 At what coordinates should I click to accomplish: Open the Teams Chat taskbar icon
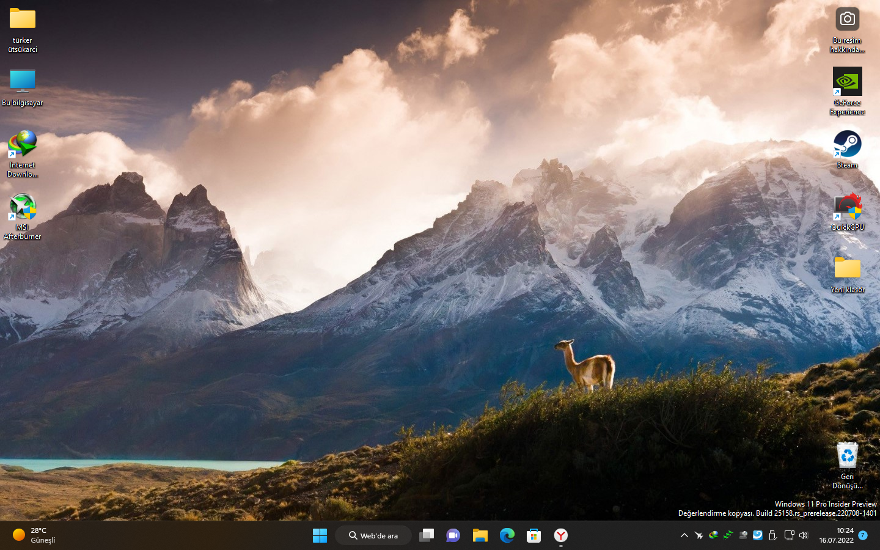click(453, 536)
